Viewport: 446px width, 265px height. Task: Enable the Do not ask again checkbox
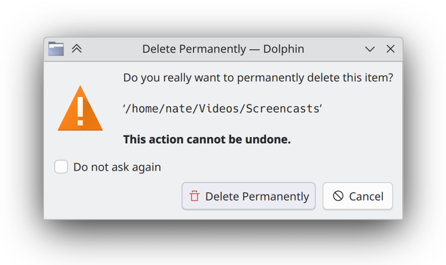click(x=61, y=167)
